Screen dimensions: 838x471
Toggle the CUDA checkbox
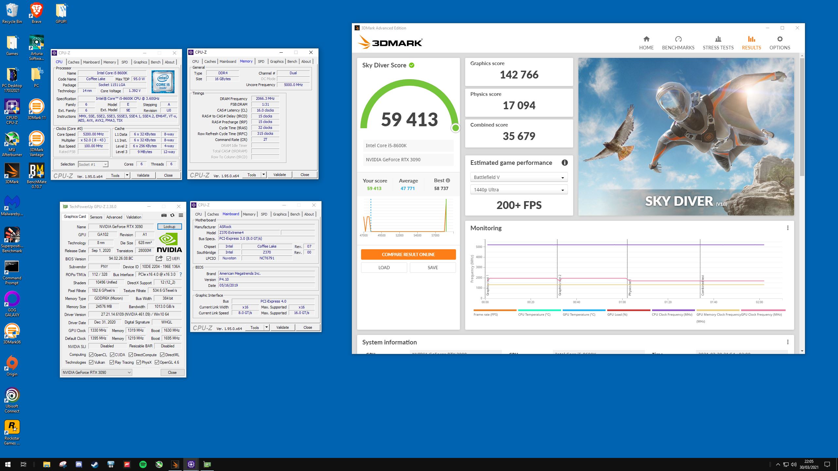(x=112, y=355)
